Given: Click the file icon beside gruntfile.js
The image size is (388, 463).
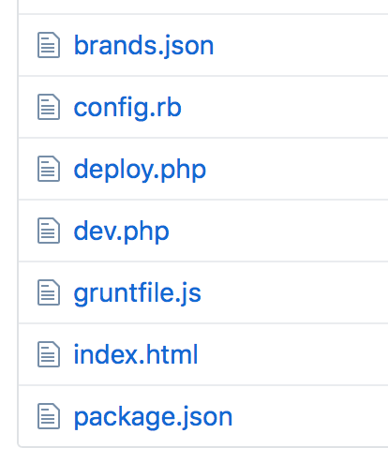Looking at the screenshot, I should click(x=49, y=292).
